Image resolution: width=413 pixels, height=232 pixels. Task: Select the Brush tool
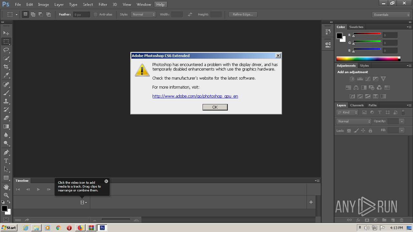(x=6, y=93)
